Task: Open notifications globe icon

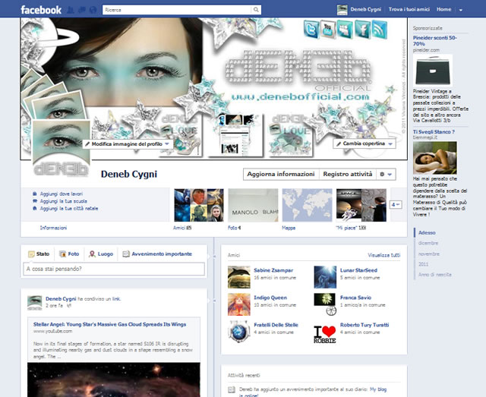Action: (93, 10)
